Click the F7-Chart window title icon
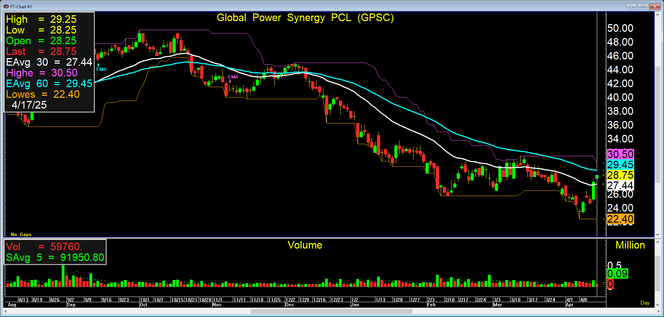The width and height of the screenshot is (664, 317). tap(6, 6)
